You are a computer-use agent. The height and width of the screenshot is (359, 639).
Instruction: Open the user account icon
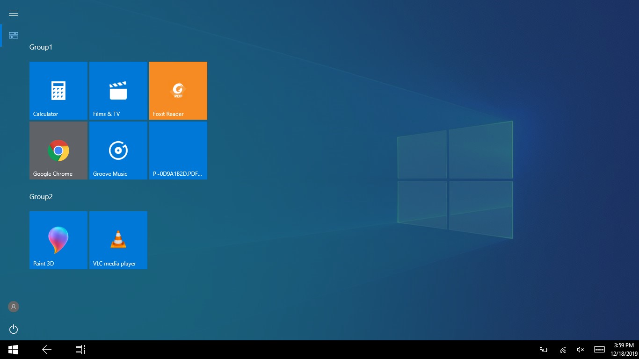pos(14,307)
